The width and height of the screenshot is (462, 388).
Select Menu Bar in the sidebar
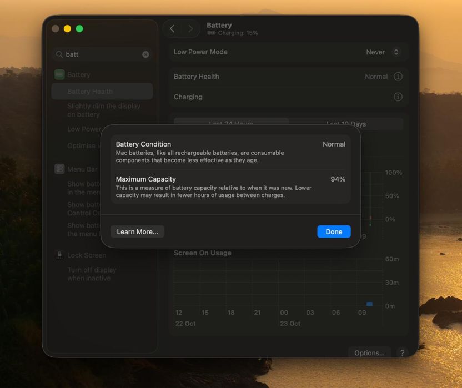point(82,169)
